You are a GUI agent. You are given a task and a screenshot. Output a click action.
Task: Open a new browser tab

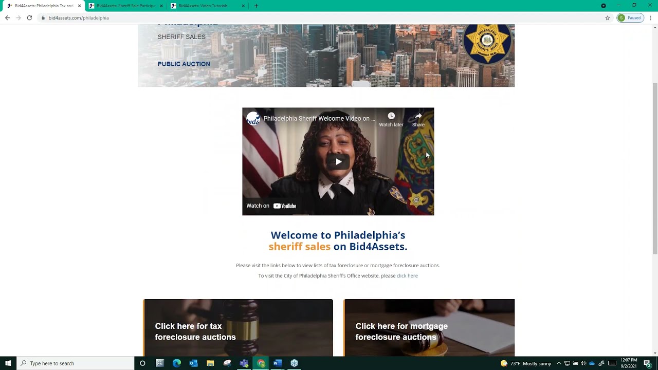[256, 6]
